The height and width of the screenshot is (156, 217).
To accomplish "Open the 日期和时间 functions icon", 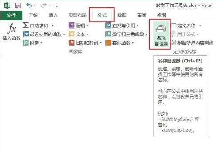I will [x=72, y=43].
